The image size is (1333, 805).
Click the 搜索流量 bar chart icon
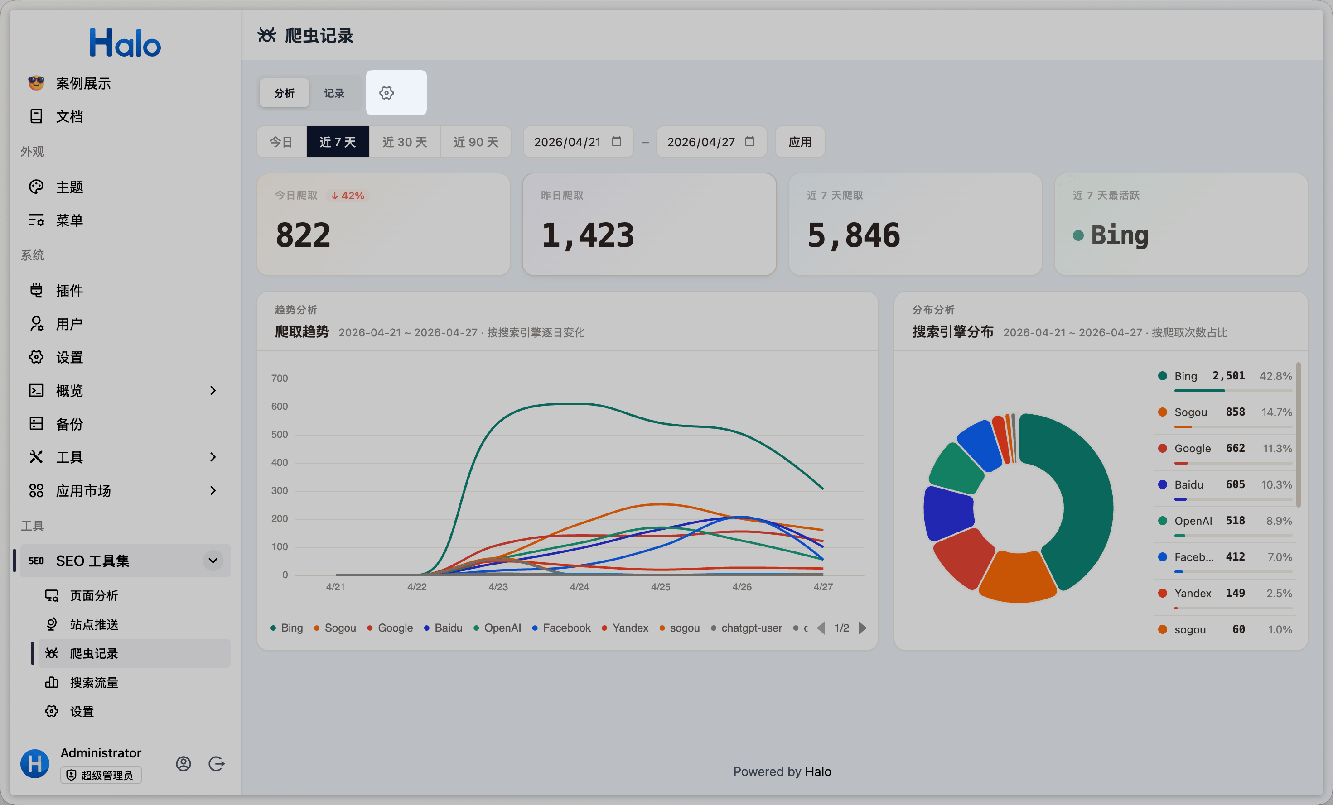pyautogui.click(x=51, y=682)
